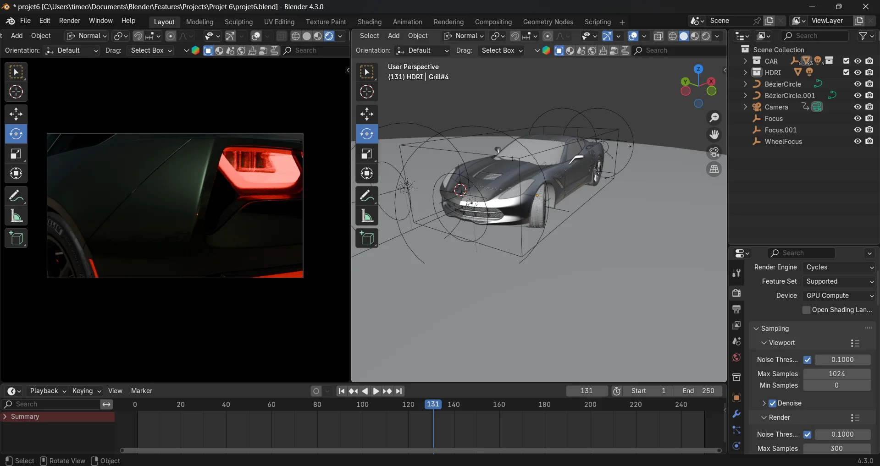
Task: Open the World properties tab
Action: pyautogui.click(x=736, y=357)
